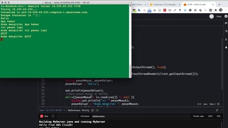228x128 pixels.
Task: Open the Outline panel icon
Action: [x=226, y=31]
